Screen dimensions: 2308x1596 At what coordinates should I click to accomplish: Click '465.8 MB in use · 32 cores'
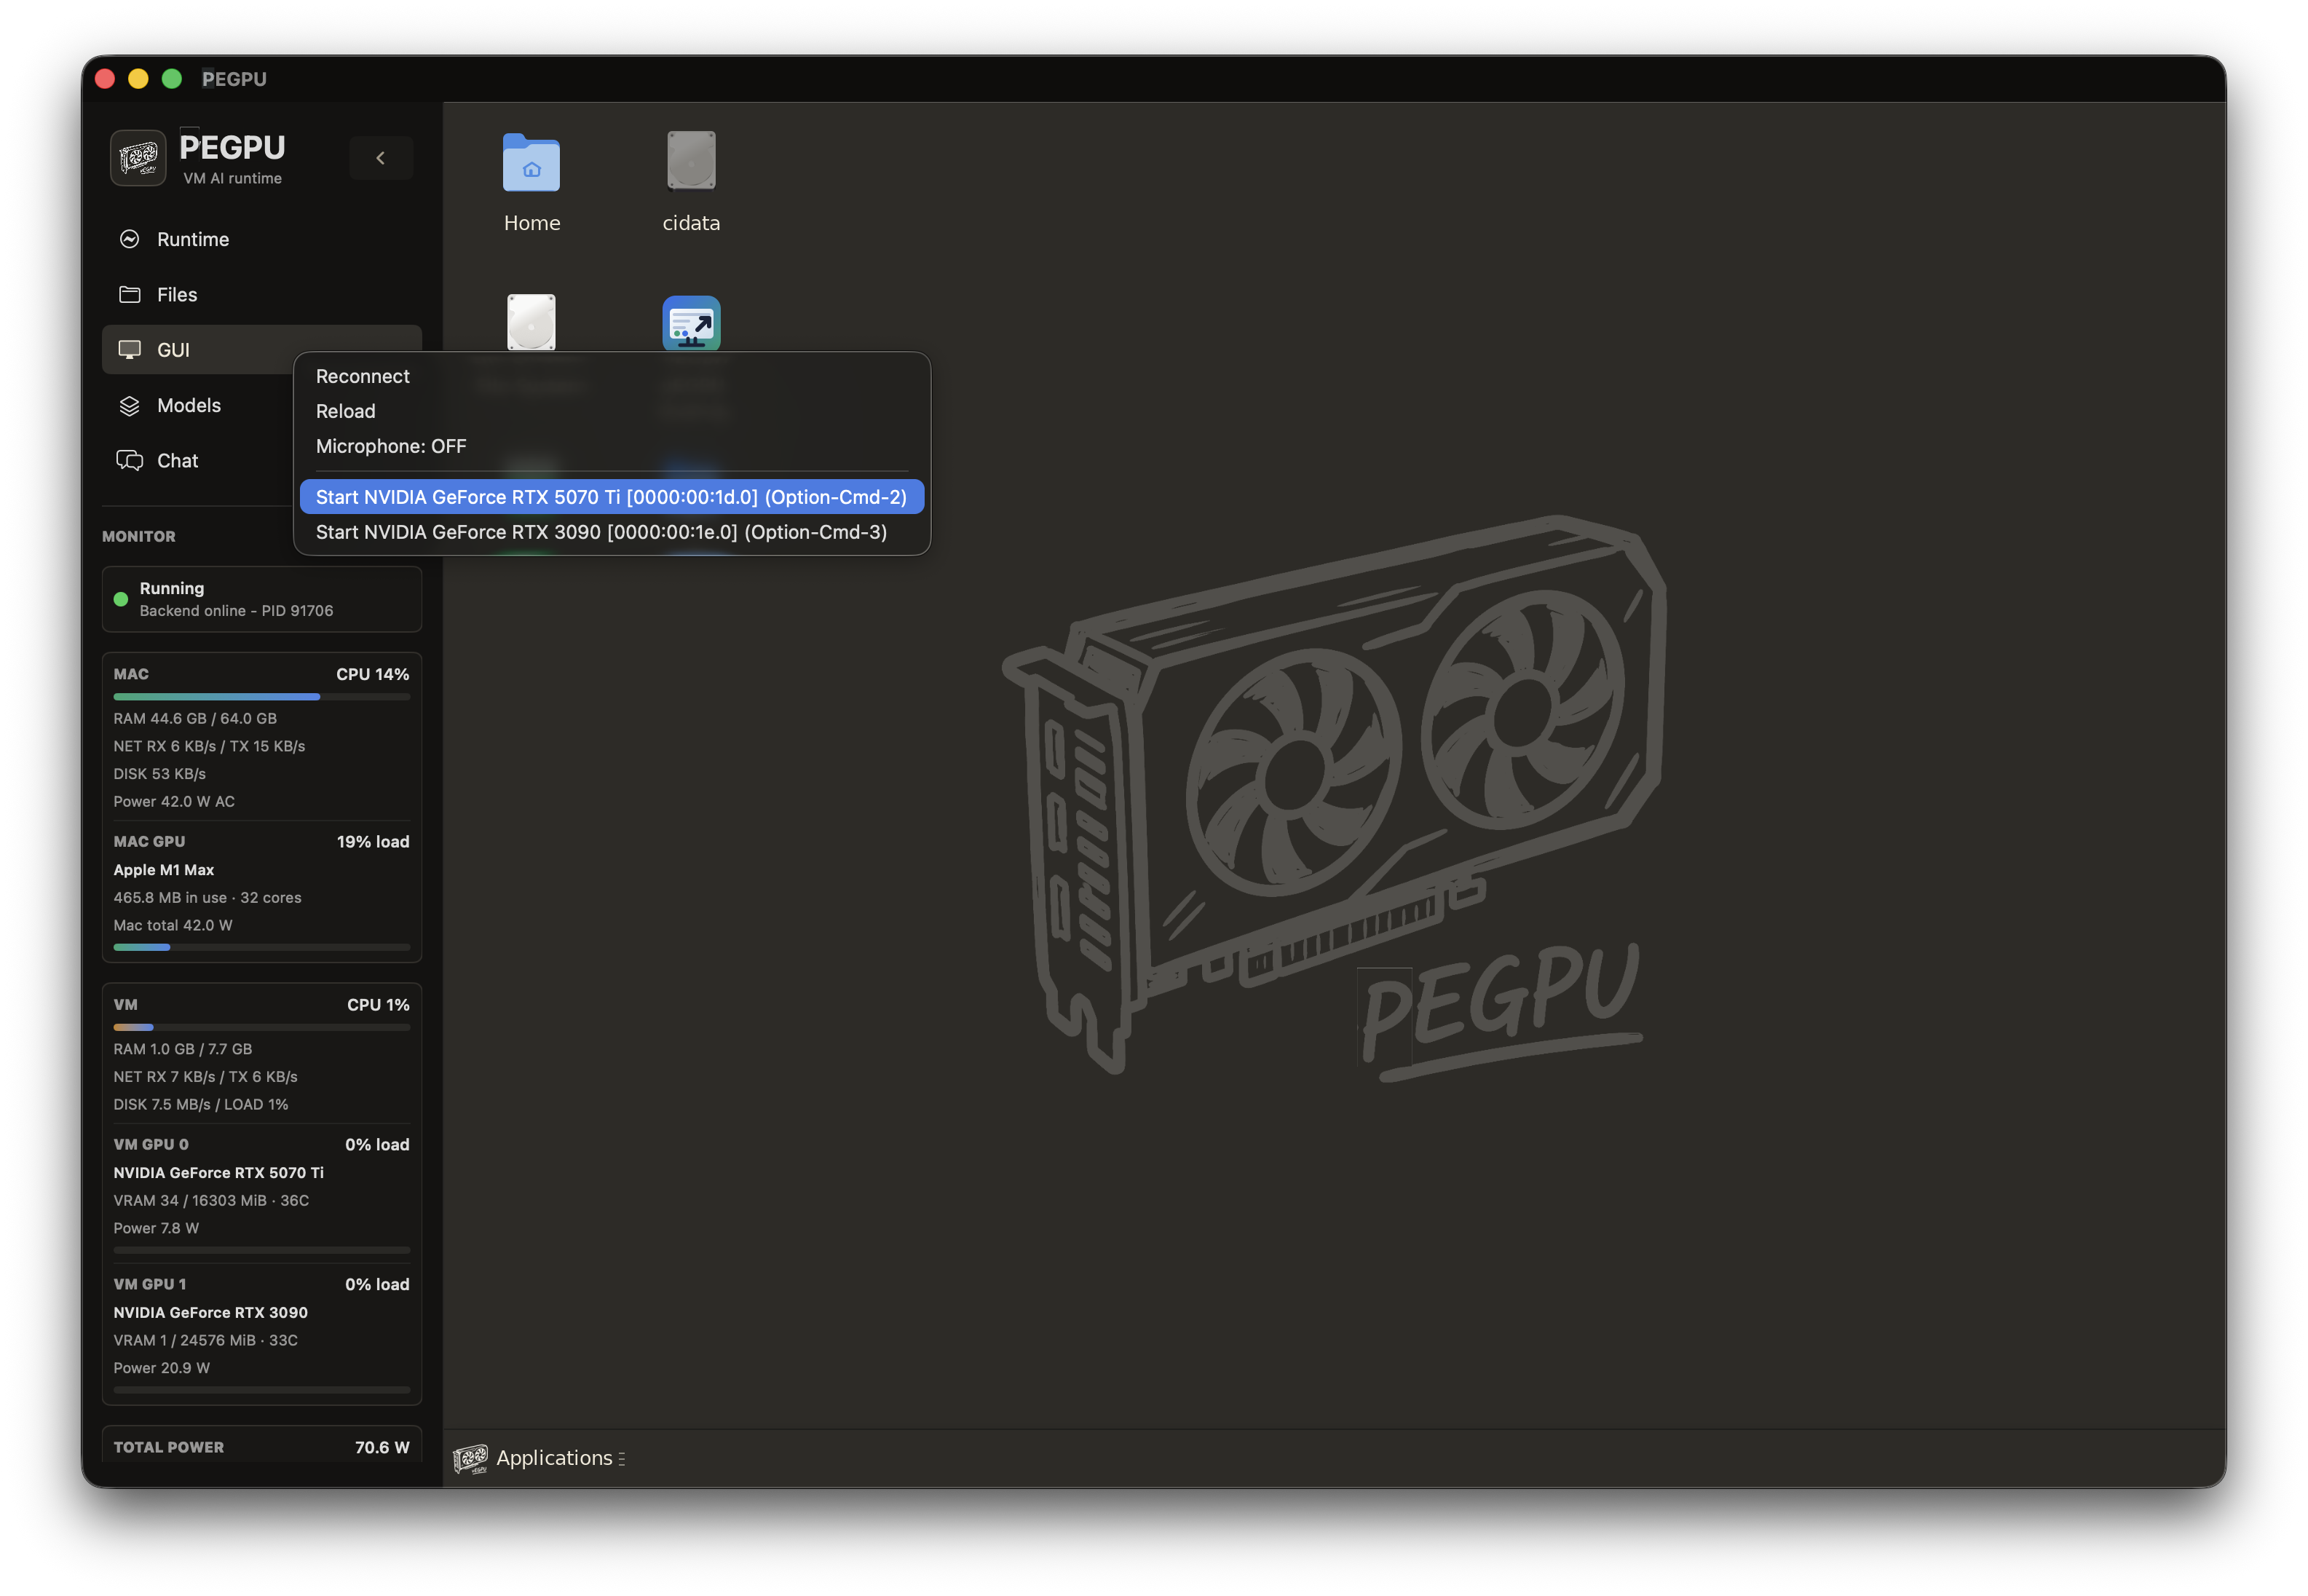(x=207, y=897)
